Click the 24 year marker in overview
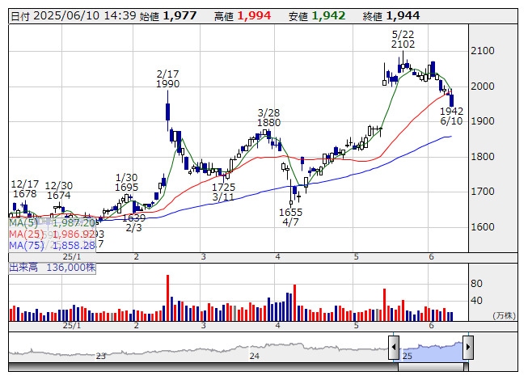Viewport: 528px width, 380px height. [255, 356]
